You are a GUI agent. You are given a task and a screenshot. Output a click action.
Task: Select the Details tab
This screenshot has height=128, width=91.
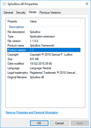point(33,12)
